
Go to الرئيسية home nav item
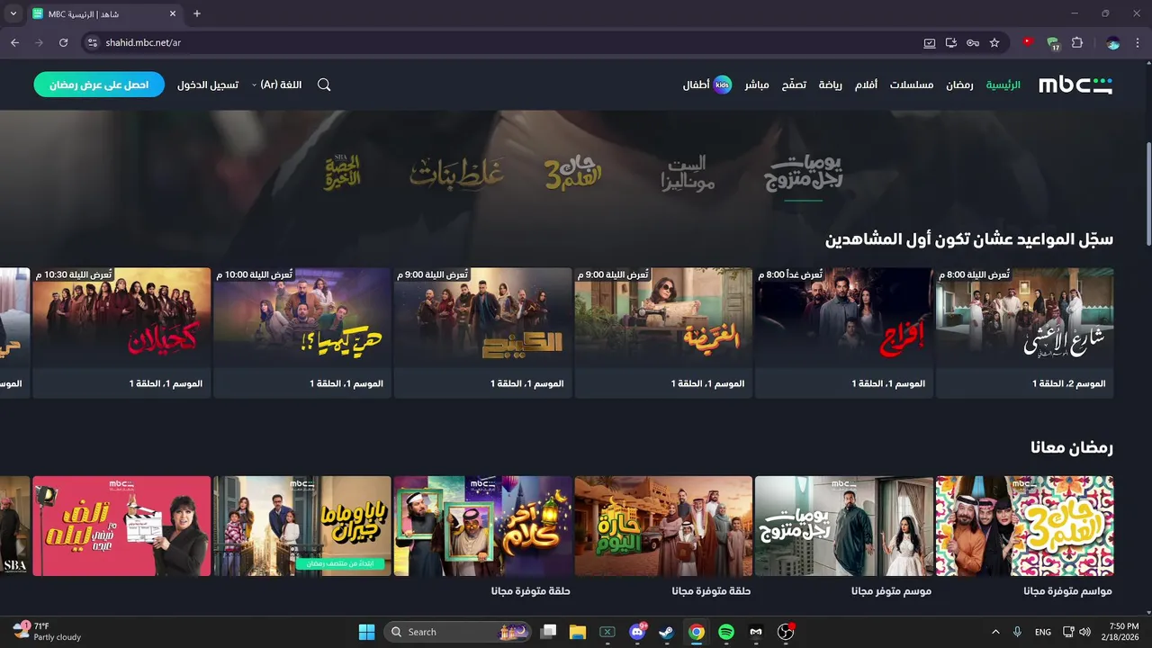pos(1003,85)
